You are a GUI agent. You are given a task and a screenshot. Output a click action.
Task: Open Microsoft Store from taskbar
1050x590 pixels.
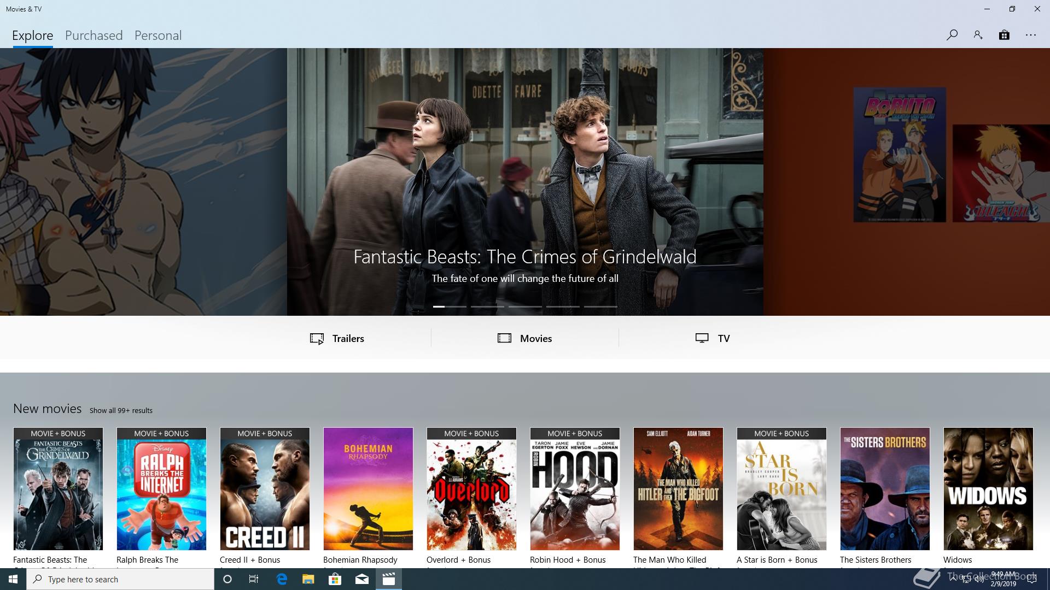335,579
